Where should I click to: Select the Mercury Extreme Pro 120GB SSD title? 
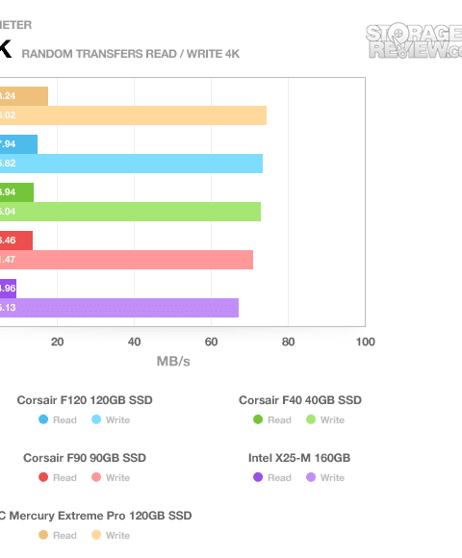95,516
